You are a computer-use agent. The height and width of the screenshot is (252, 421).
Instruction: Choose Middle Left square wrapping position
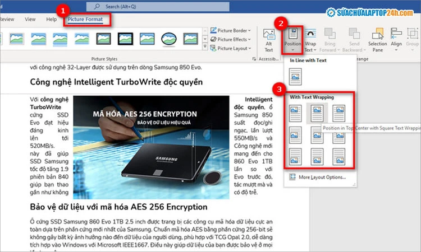pyautogui.click(x=296, y=134)
